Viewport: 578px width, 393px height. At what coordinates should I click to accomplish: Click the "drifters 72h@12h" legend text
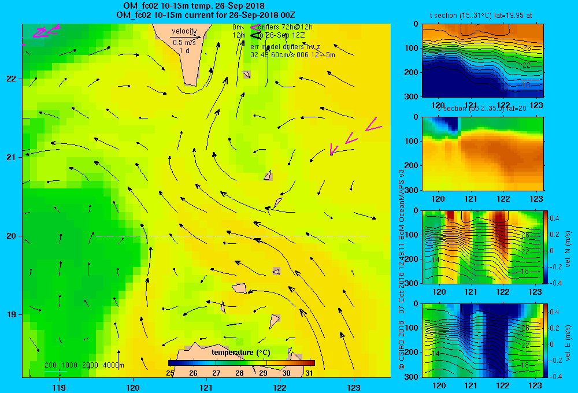pos(286,27)
